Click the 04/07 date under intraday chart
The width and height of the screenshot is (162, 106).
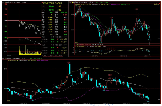click(9, 56)
